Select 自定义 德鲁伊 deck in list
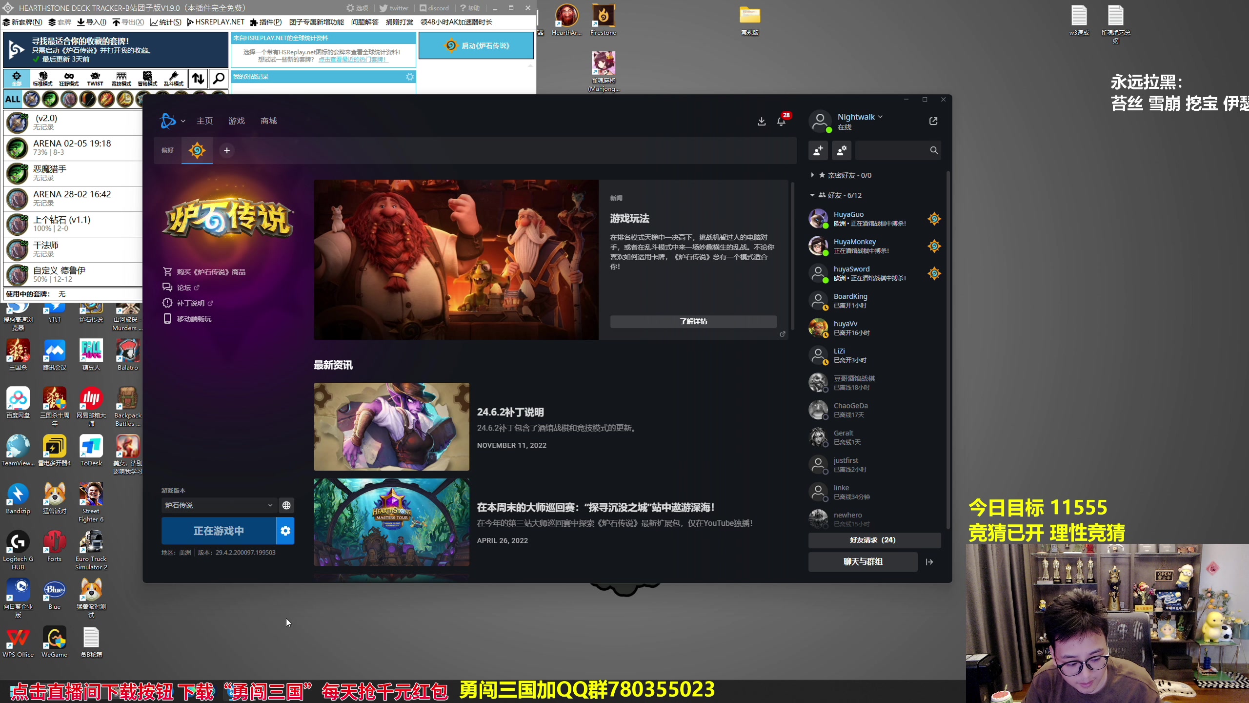Screen dimensions: 1249x703 (73, 274)
